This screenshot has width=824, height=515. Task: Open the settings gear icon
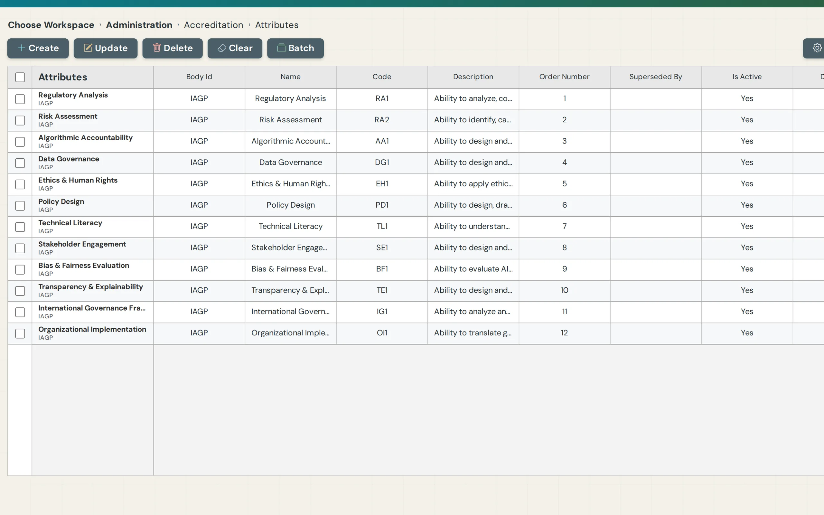(817, 48)
